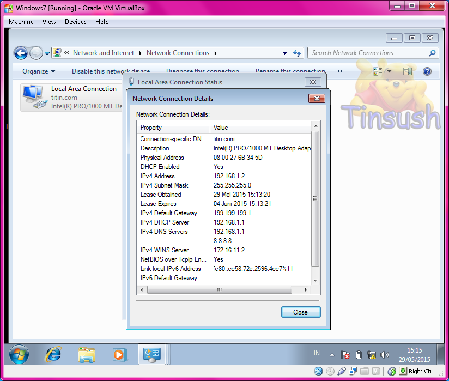Select the 8.8.8.8 DNS value
The image size is (449, 381).
coord(222,241)
